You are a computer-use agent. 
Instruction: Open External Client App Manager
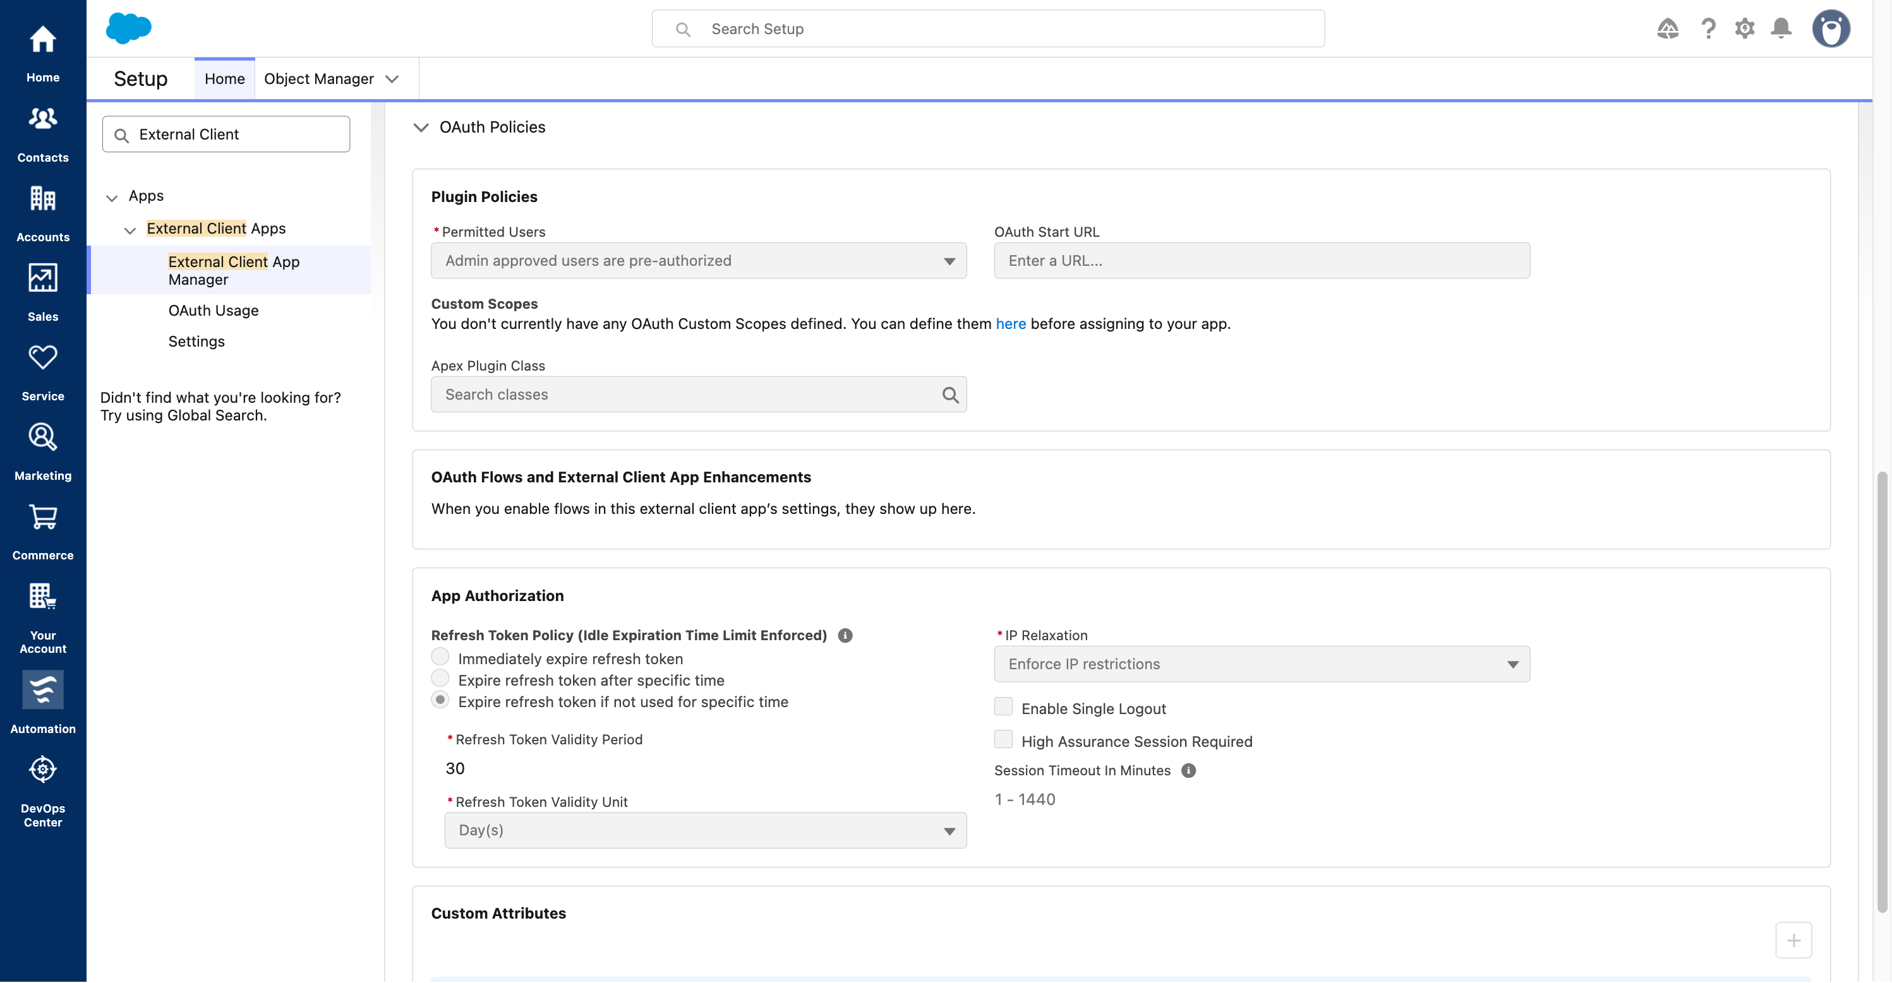(x=234, y=271)
